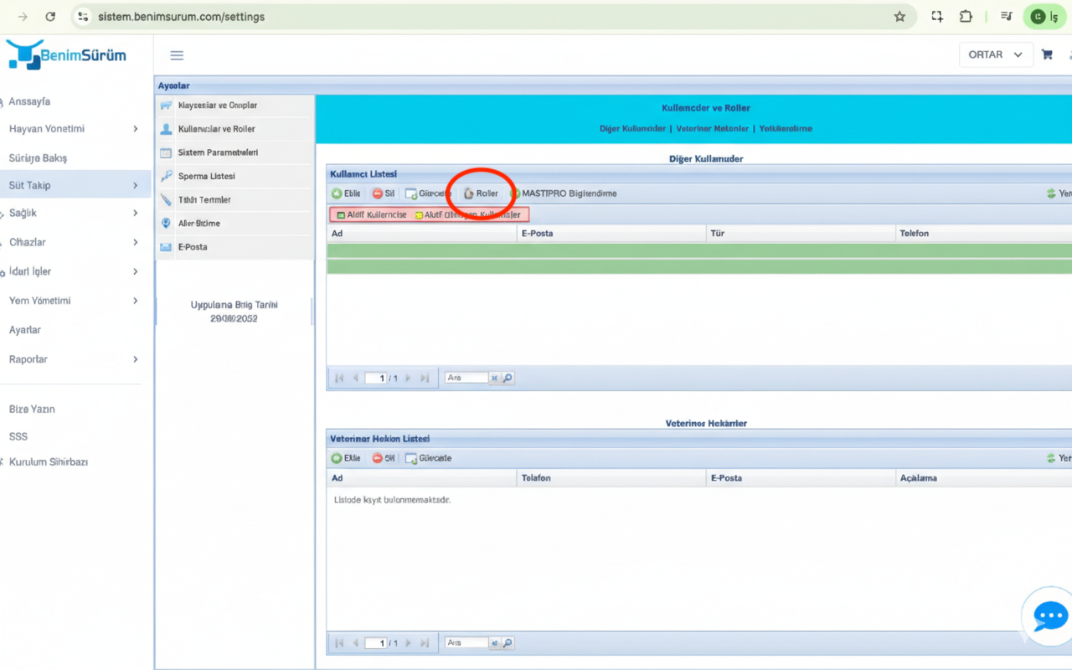Expand the Sağlık sidebar menu
Screen dimensions: 1072x670
click(x=74, y=213)
